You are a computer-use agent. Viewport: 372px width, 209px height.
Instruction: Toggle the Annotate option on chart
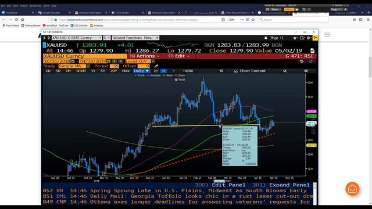(154, 75)
